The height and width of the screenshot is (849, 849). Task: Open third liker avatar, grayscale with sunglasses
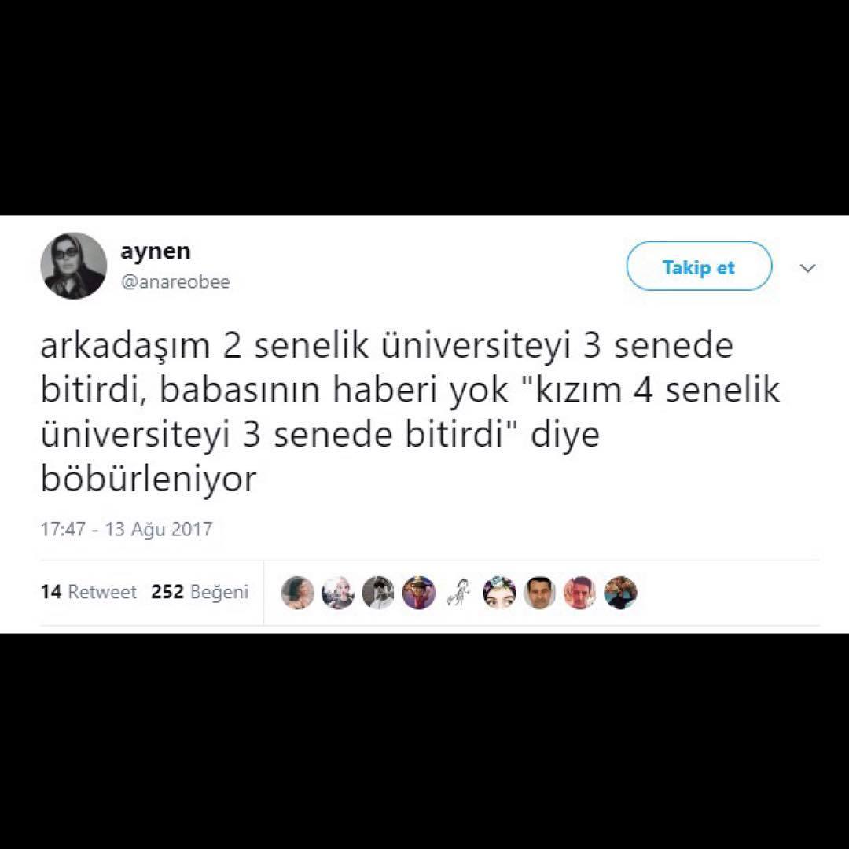[378, 593]
